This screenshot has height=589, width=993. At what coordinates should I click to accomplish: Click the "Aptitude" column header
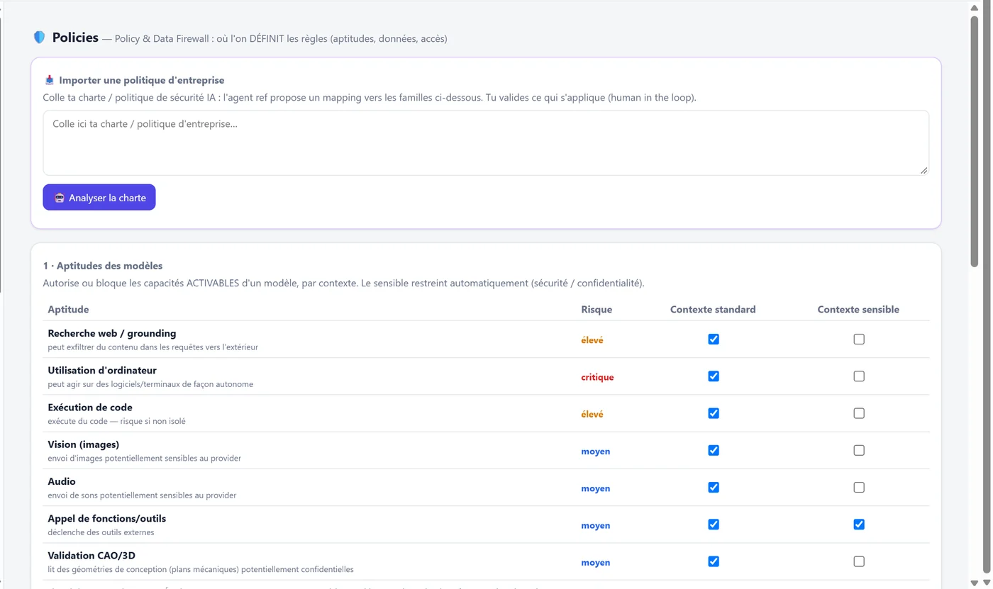(68, 309)
